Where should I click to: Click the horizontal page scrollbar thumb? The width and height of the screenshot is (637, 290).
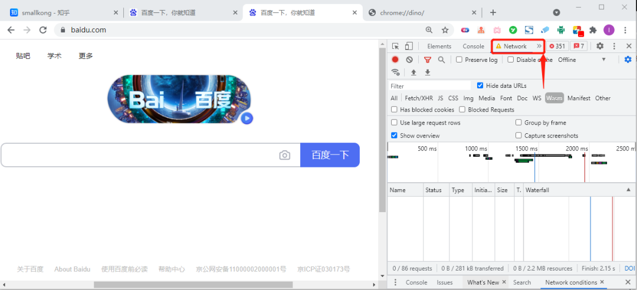tap(193, 285)
